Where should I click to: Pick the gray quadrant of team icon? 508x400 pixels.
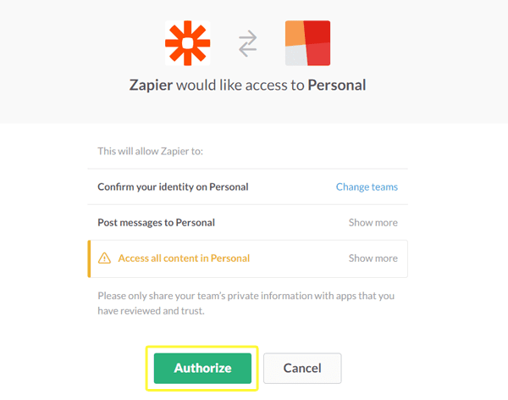tap(296, 55)
